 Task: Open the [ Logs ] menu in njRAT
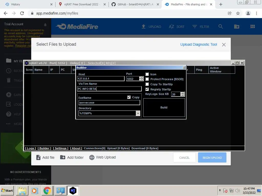point(30,148)
